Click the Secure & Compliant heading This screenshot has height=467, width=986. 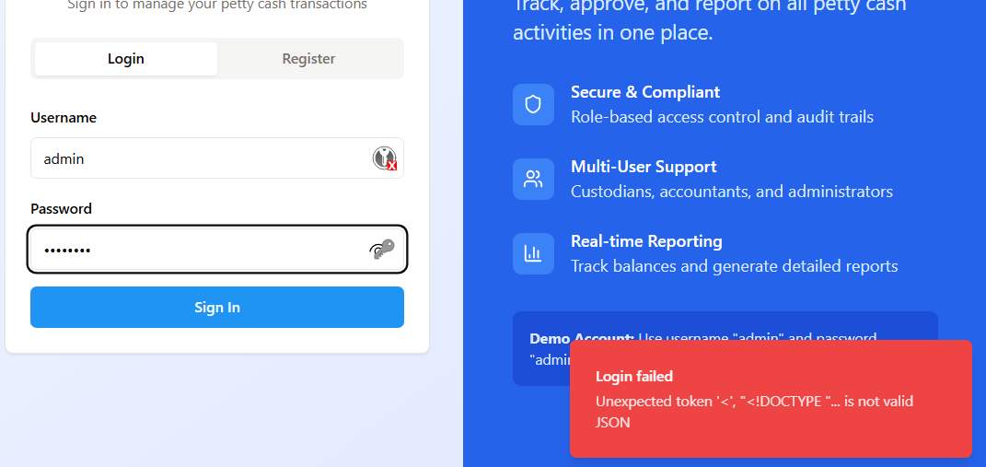[645, 92]
